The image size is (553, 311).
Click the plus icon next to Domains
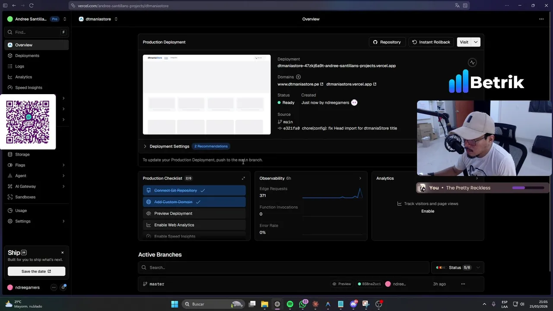[298, 77]
